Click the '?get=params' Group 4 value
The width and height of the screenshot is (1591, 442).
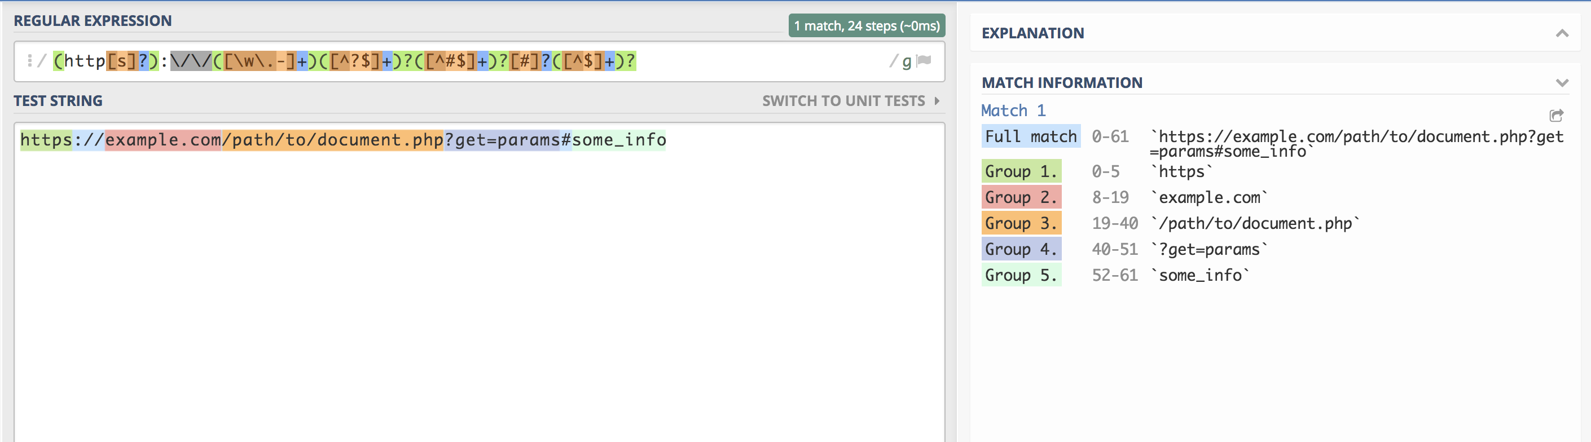(x=1209, y=249)
